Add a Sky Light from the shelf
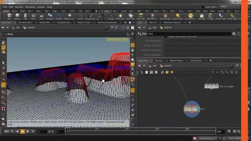 coord(202,16)
